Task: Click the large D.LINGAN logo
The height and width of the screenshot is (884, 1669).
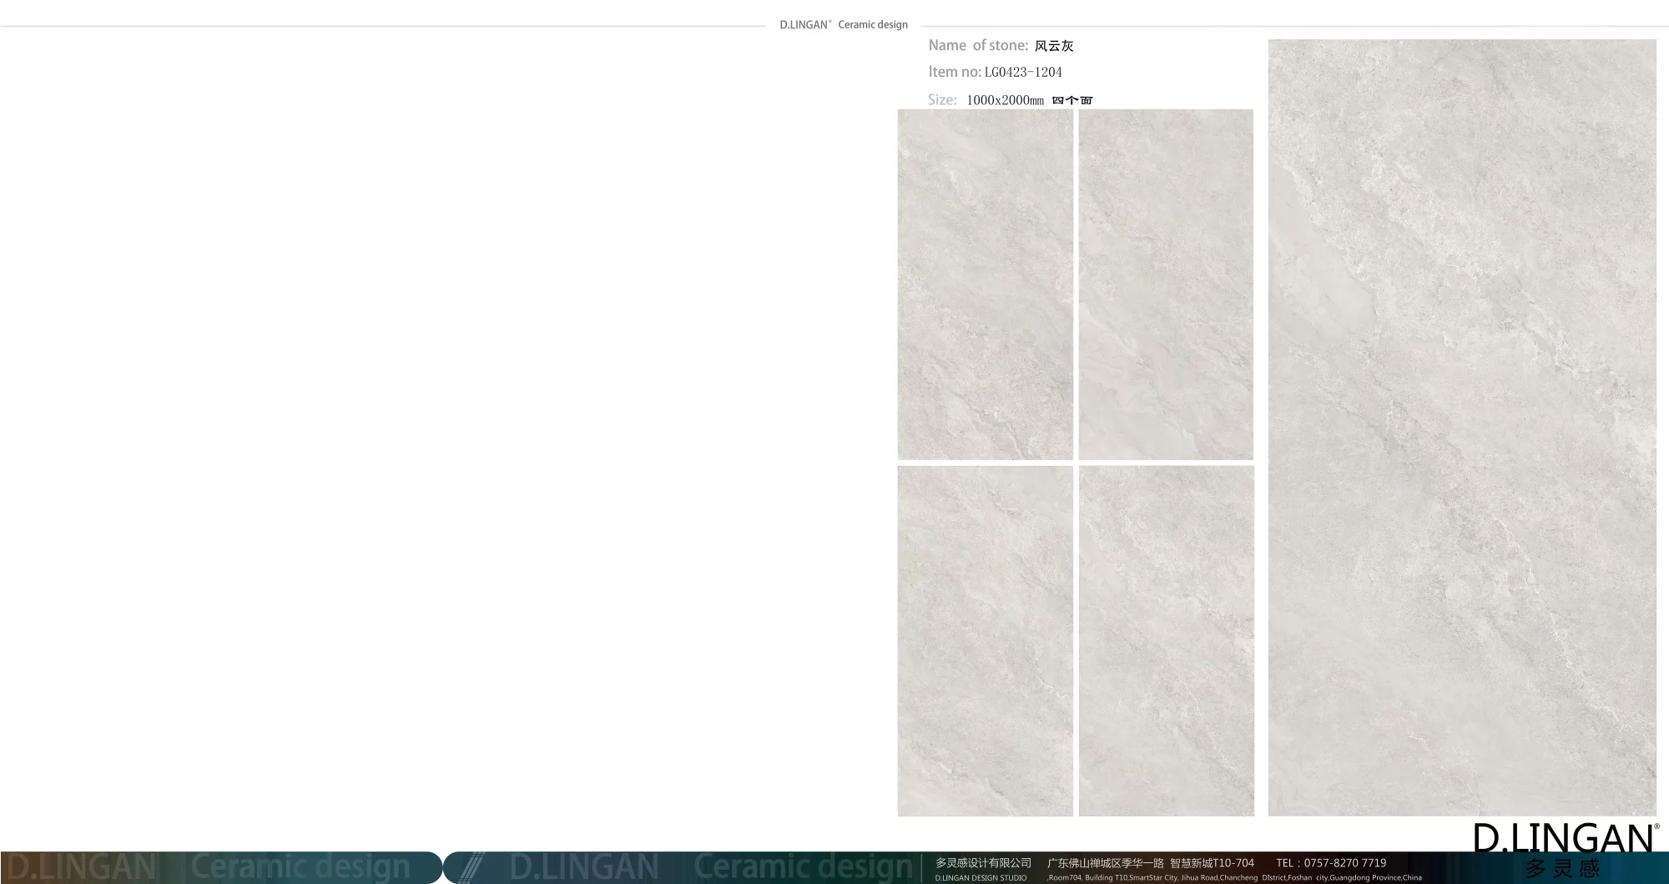Action: pyautogui.click(x=1562, y=838)
